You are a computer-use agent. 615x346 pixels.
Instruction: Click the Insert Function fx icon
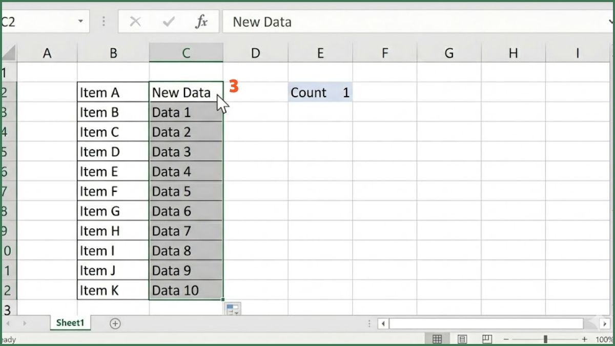point(201,22)
